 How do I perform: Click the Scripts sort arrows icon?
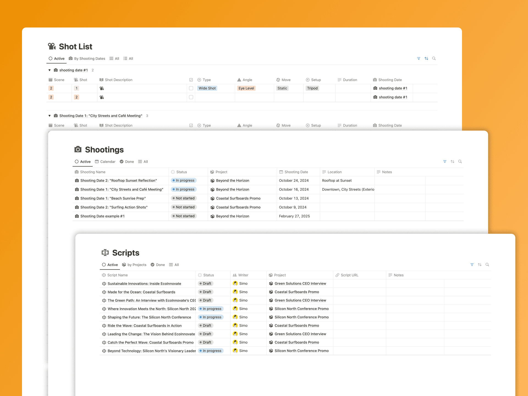coord(480,265)
